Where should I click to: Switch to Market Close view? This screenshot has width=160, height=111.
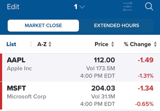(x=43, y=26)
